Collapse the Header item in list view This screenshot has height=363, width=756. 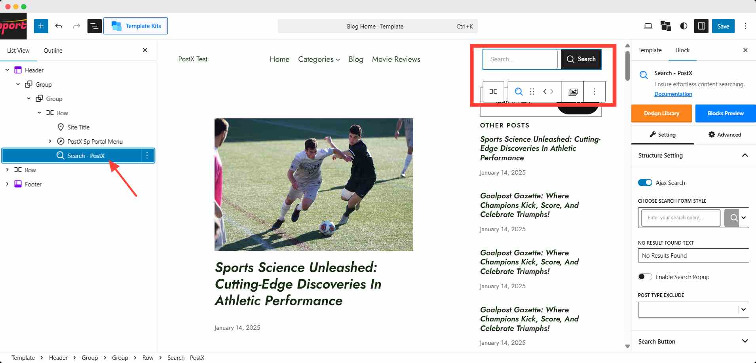(x=7, y=70)
